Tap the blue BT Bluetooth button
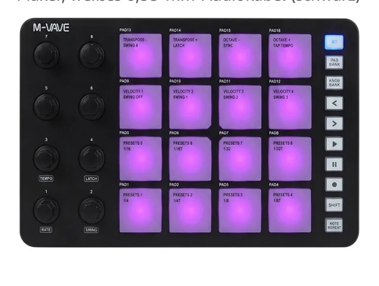This screenshot has height=286, width=379. pos(334,42)
